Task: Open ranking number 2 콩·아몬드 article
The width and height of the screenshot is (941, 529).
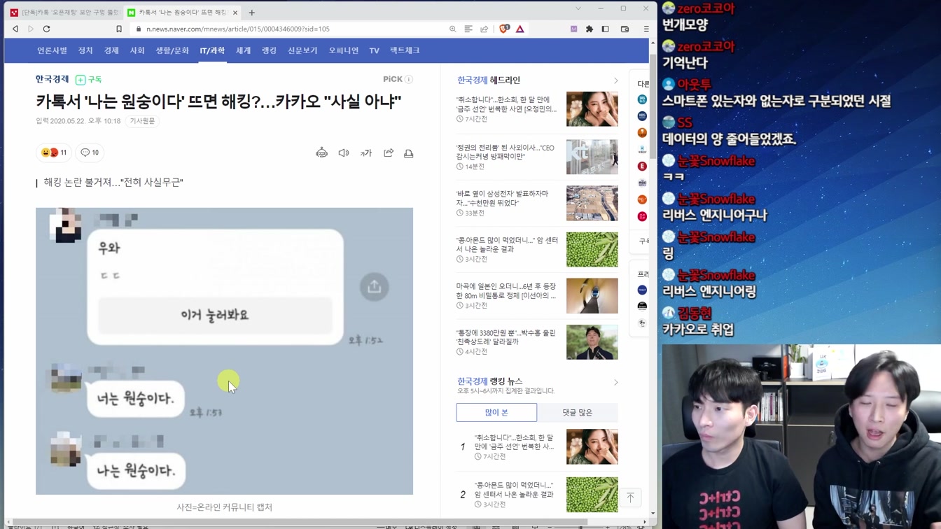Action: click(x=514, y=490)
